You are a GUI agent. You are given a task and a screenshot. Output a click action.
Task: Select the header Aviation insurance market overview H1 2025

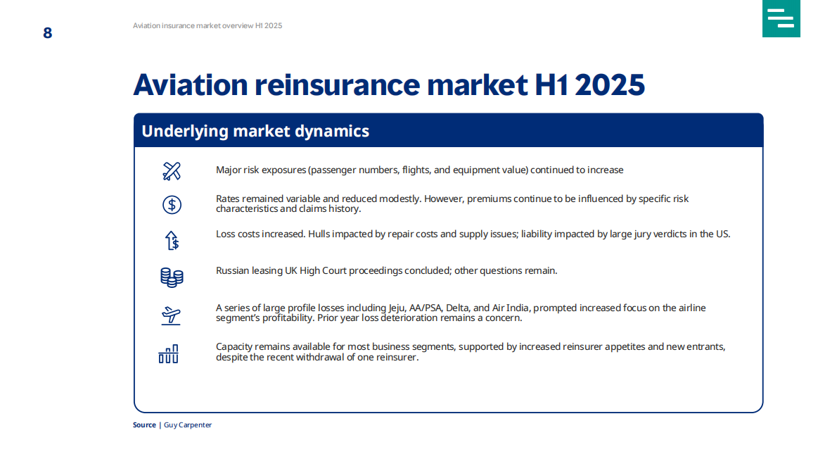click(207, 25)
